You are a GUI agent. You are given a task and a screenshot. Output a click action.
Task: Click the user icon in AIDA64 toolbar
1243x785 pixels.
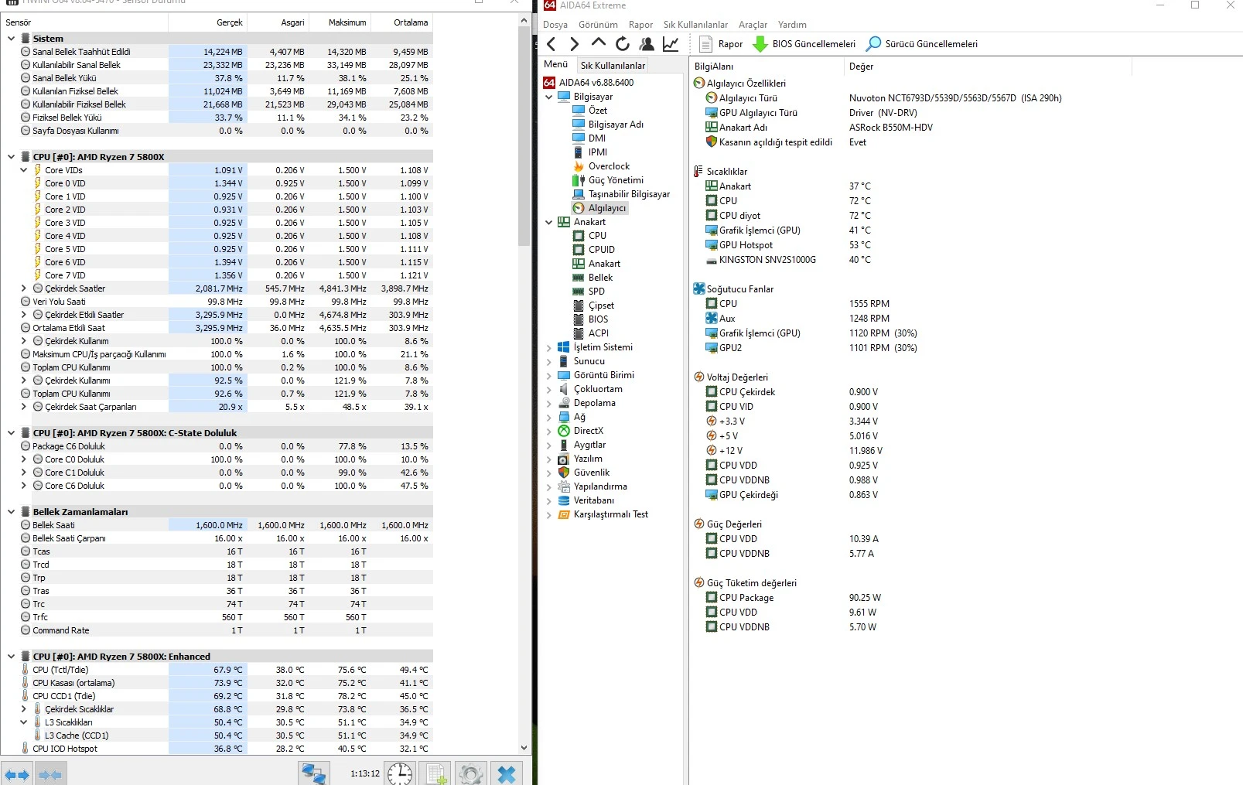point(647,44)
